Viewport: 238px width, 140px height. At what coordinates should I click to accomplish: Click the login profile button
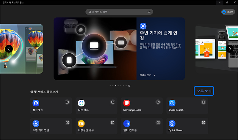click(x=228, y=12)
